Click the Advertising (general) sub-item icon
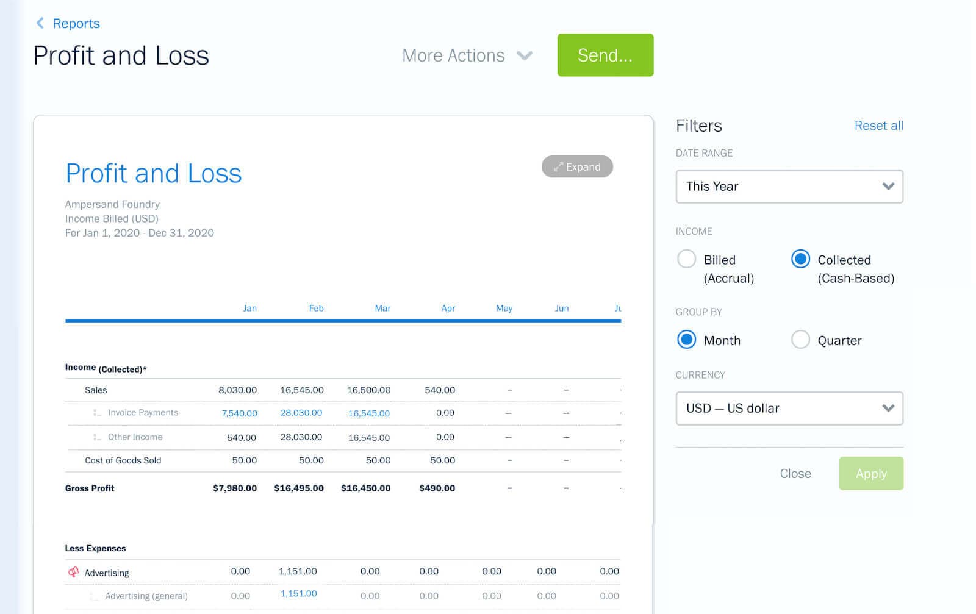The width and height of the screenshot is (976, 614). [95, 596]
